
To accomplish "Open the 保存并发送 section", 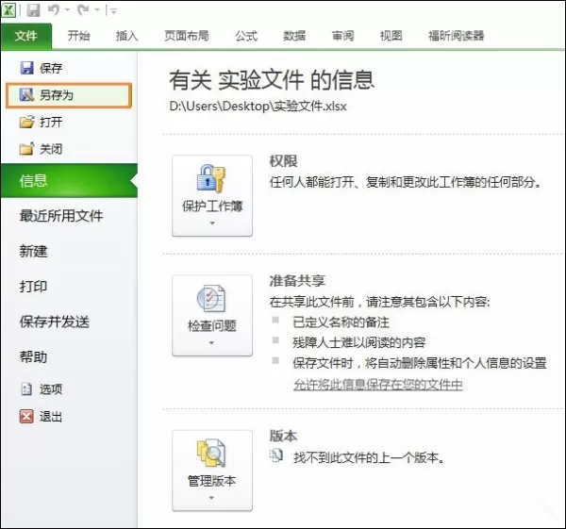I will [x=55, y=322].
